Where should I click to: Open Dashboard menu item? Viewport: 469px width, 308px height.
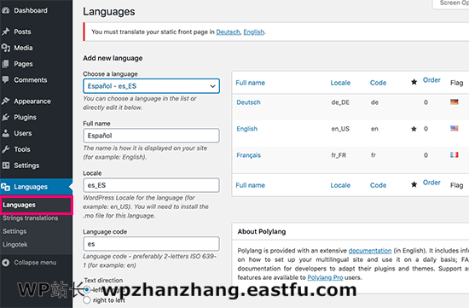(x=31, y=10)
